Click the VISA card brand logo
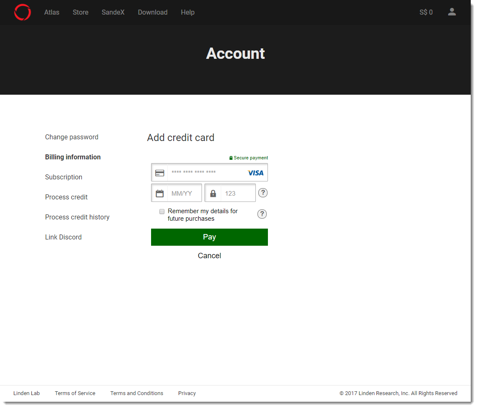Image resolution: width=477 pixels, height=408 pixels. (x=255, y=173)
